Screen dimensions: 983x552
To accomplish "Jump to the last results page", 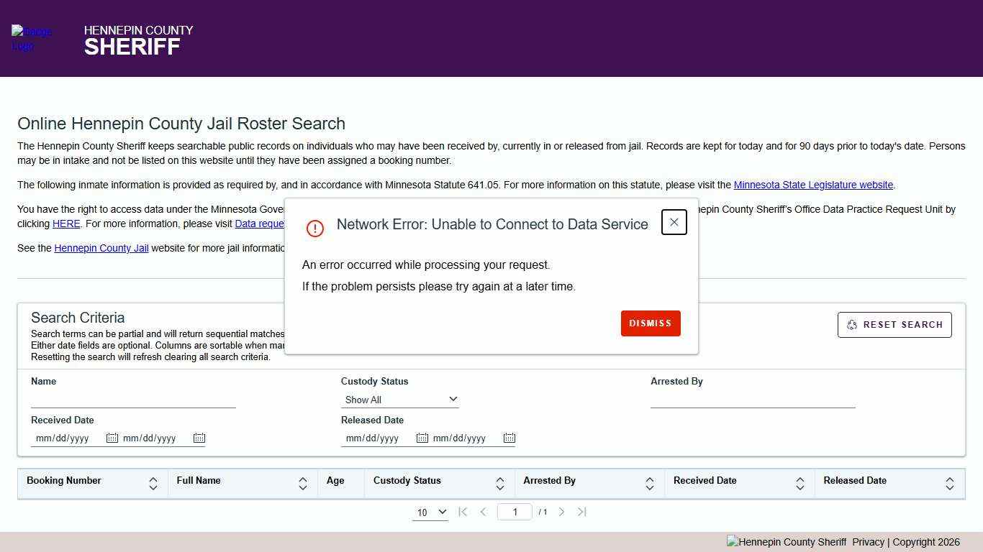I will coord(582,512).
